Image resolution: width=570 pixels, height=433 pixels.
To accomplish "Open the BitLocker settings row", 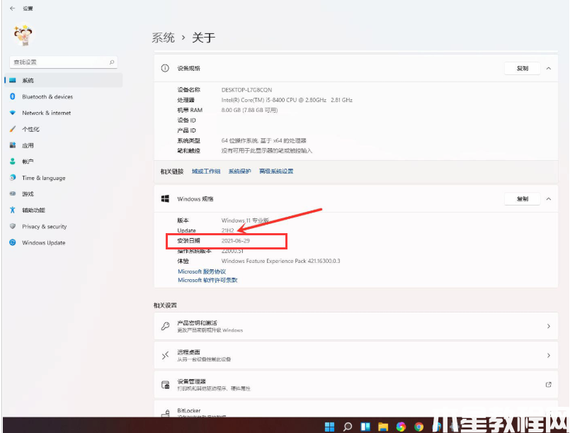I will tap(356, 409).
